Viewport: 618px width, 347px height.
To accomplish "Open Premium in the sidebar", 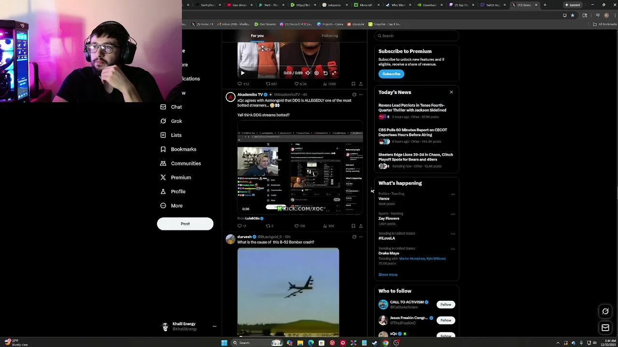I will coord(176,177).
